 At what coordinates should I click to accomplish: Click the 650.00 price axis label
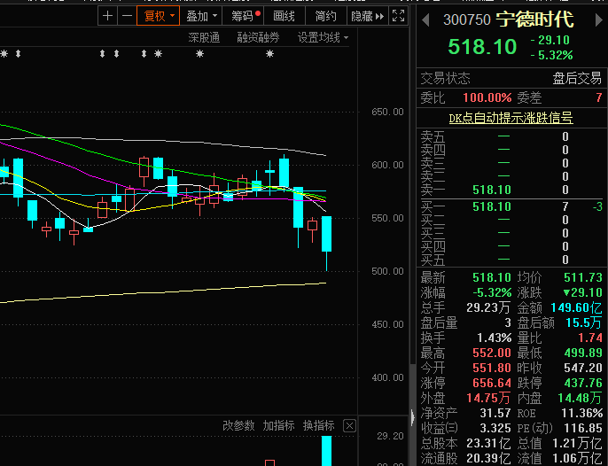click(x=387, y=112)
